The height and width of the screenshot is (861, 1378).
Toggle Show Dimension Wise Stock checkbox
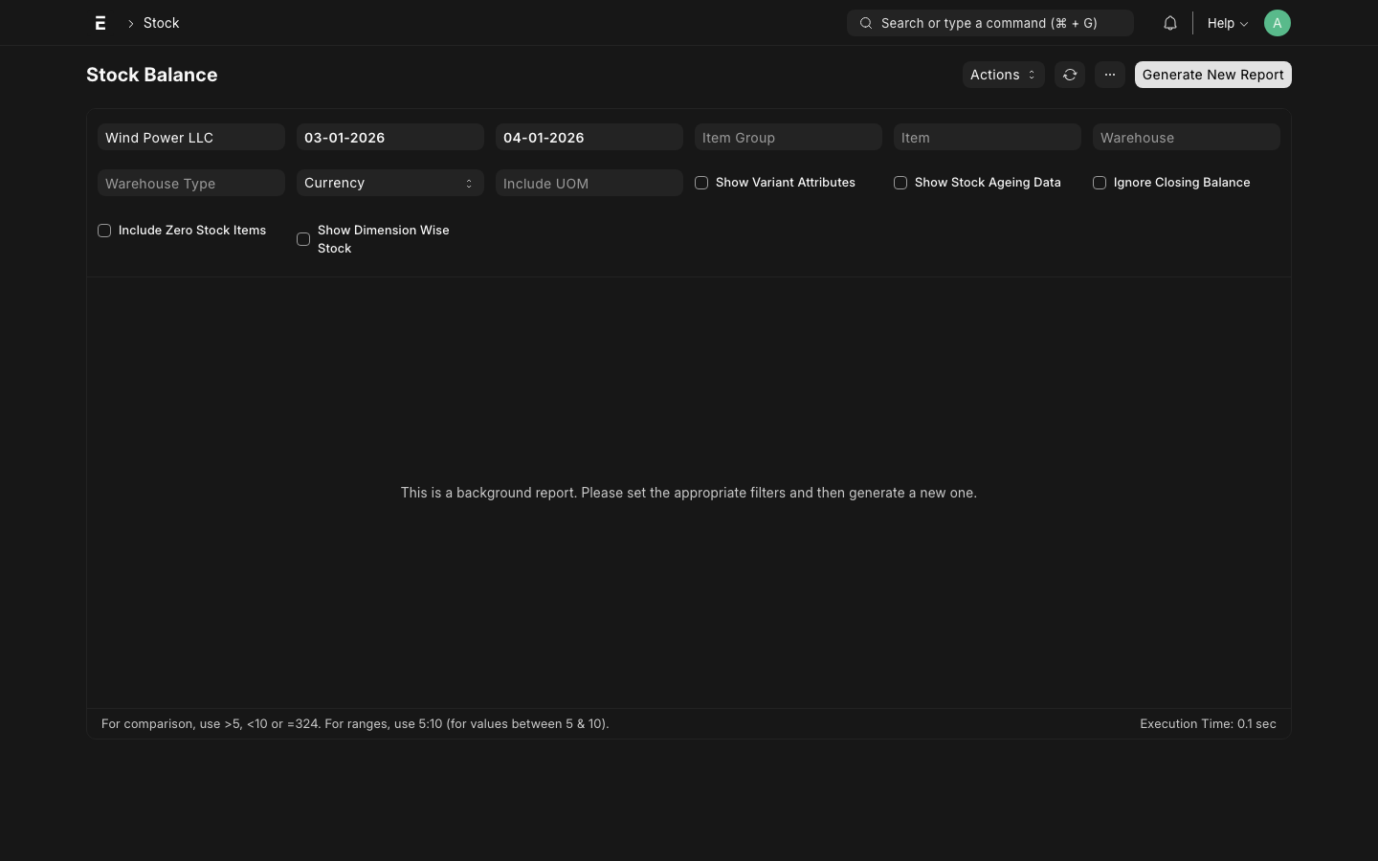[x=303, y=239]
